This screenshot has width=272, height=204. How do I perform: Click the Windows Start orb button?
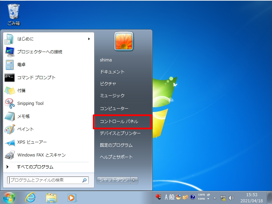pyautogui.click(x=9, y=198)
